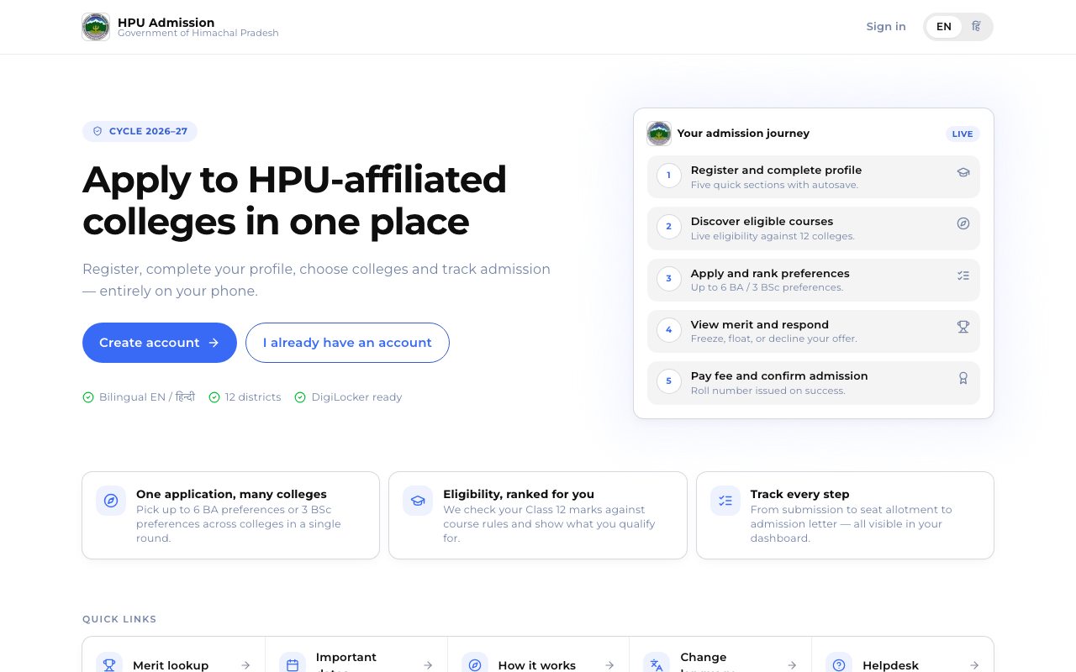Click the compass icon beside How it works
1076x672 pixels.
[475, 665]
